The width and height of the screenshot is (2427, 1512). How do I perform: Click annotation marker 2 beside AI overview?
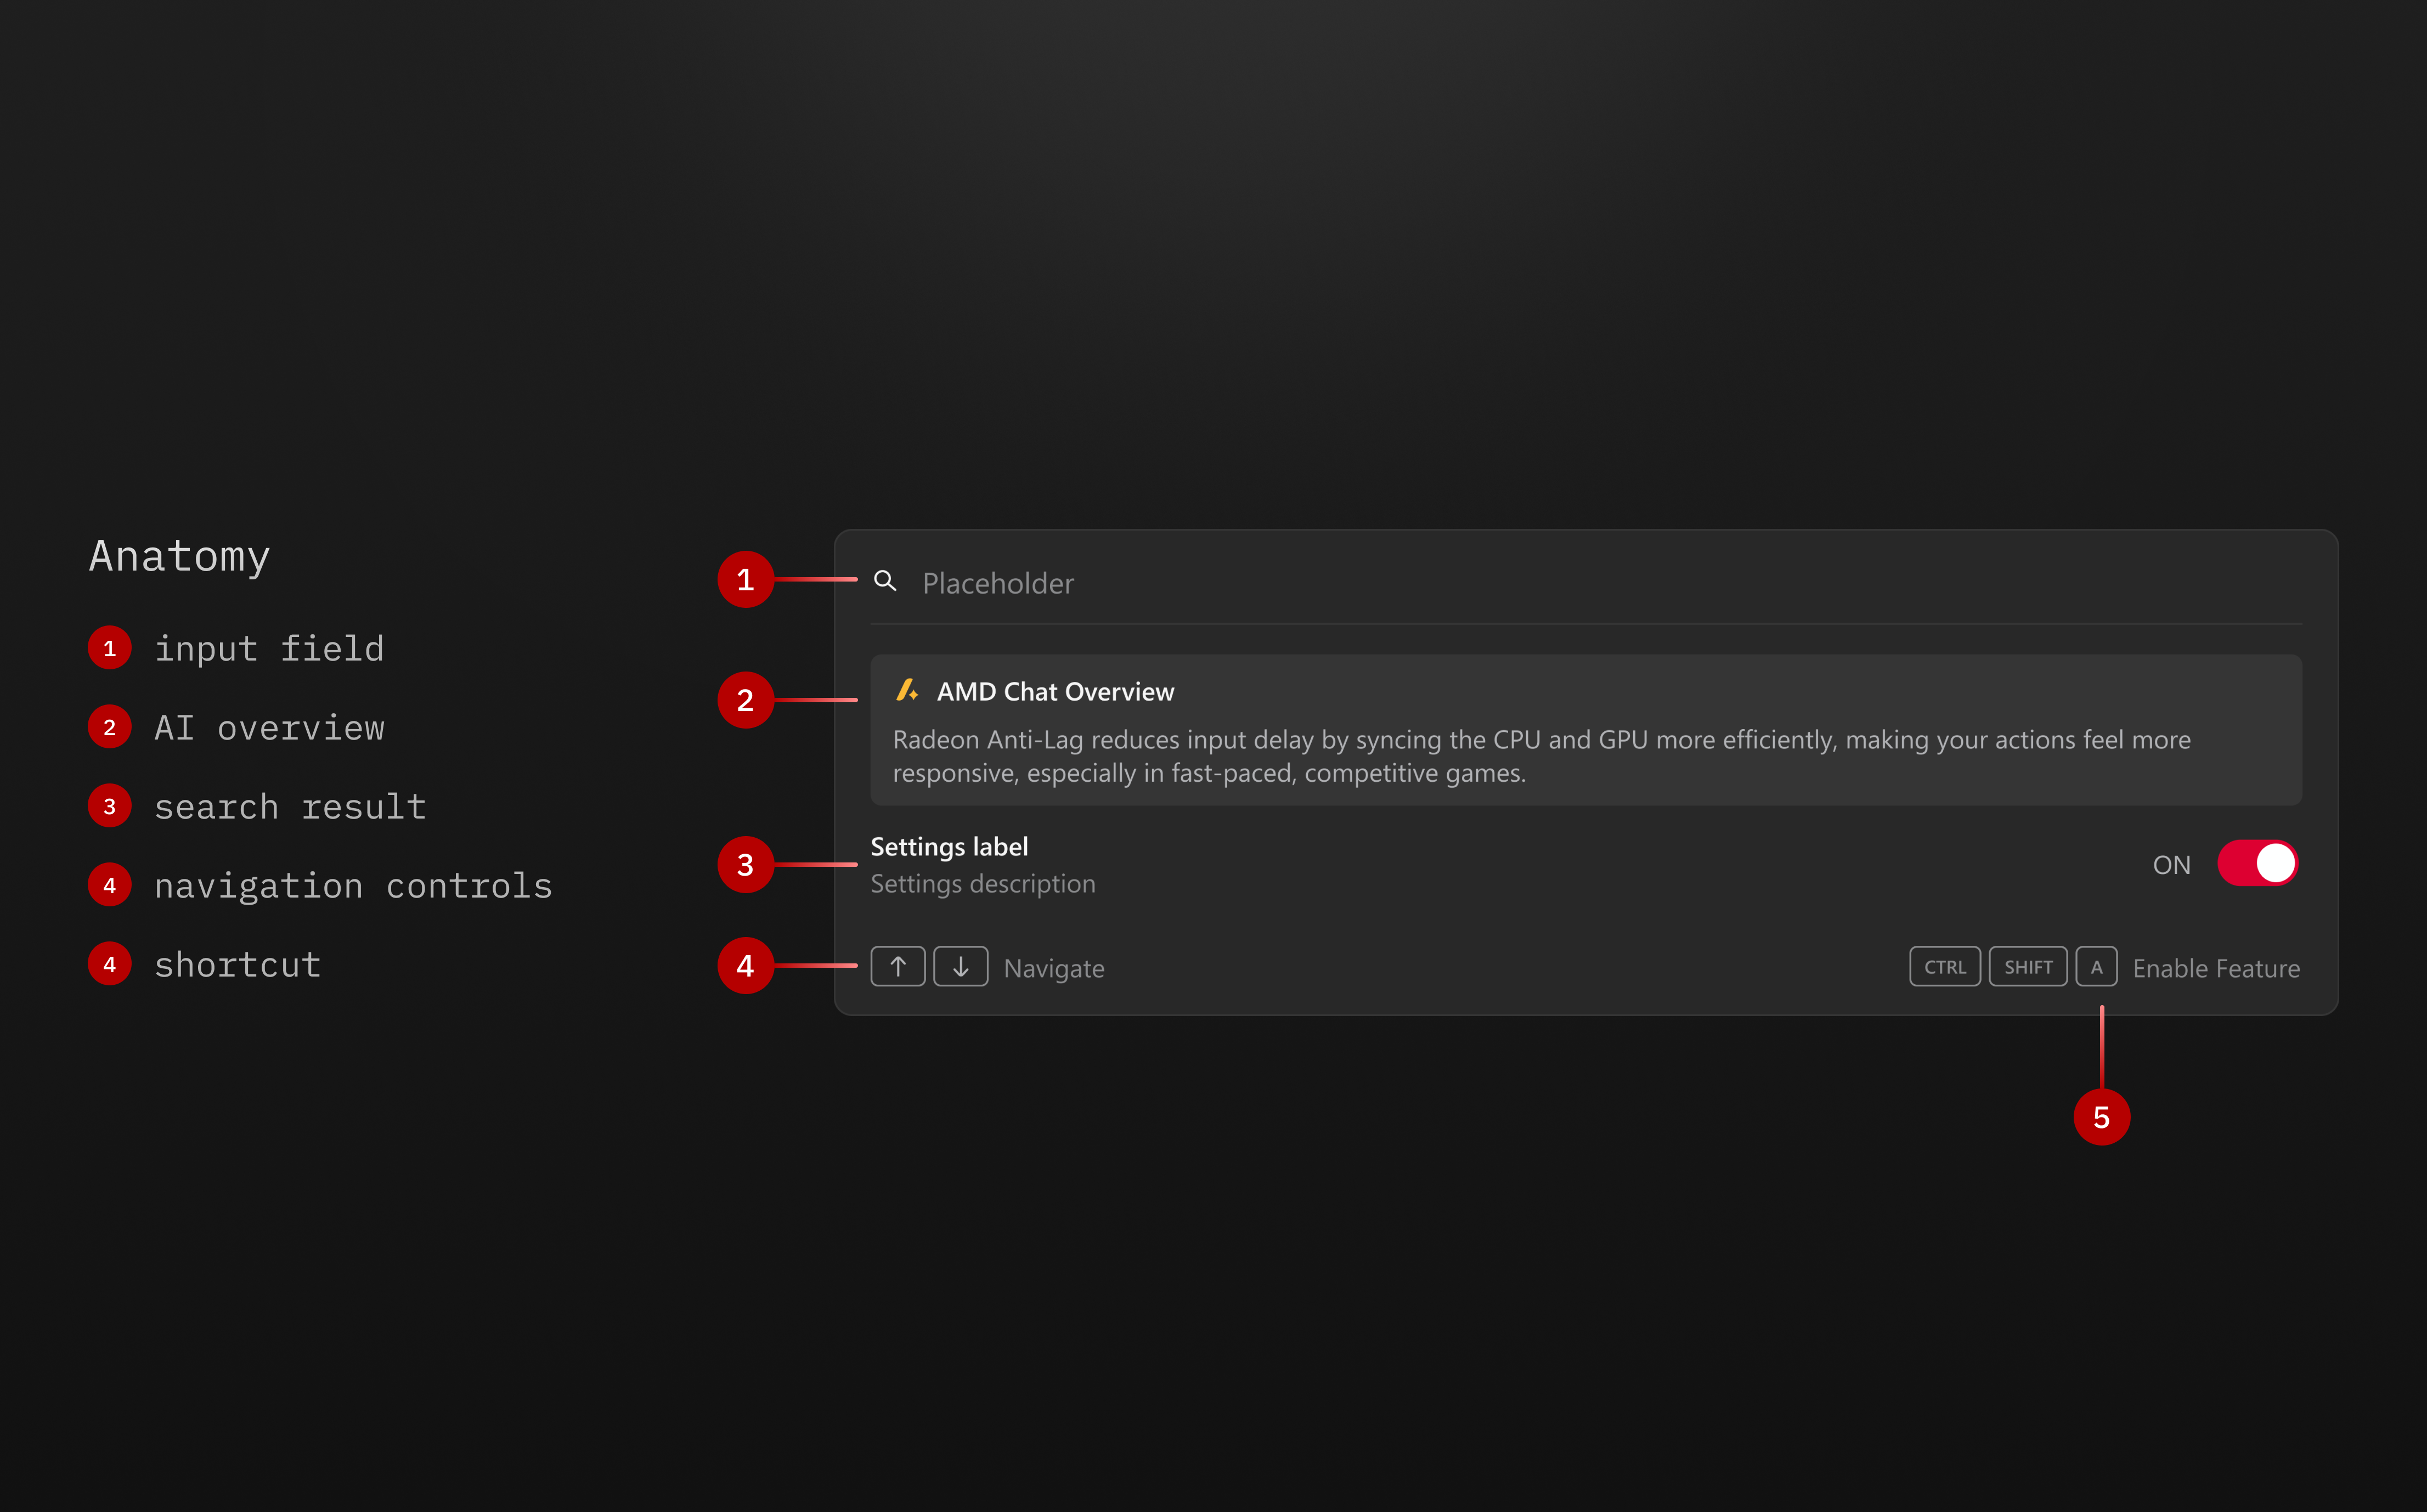(x=745, y=700)
